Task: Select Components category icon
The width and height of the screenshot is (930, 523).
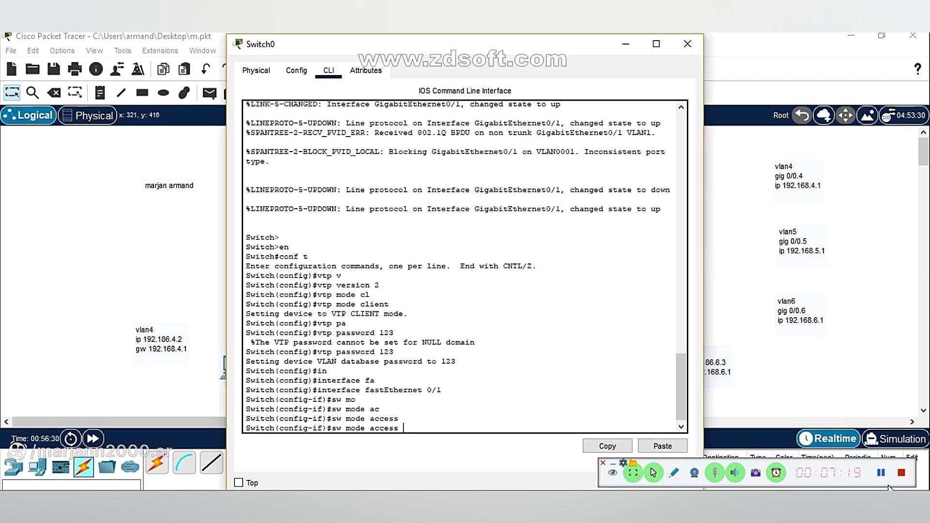Action: click(x=61, y=467)
